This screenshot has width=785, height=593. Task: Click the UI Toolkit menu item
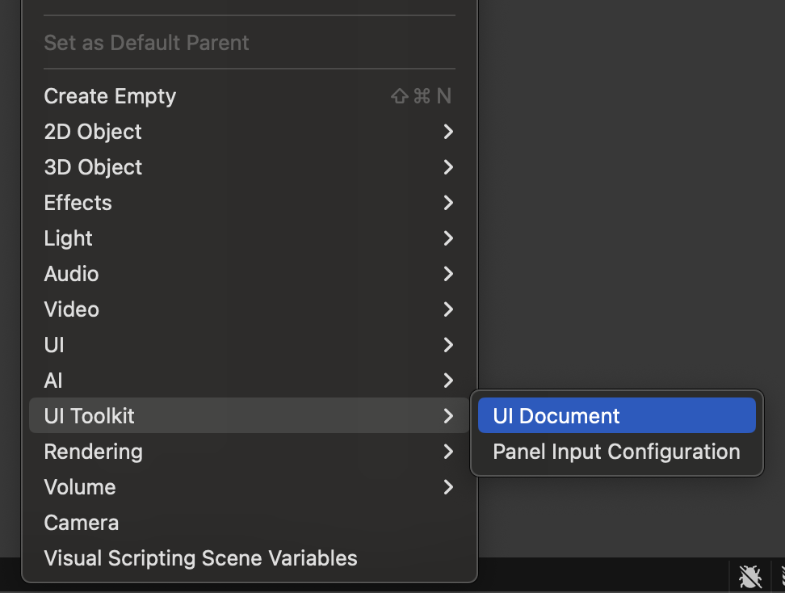(90, 416)
